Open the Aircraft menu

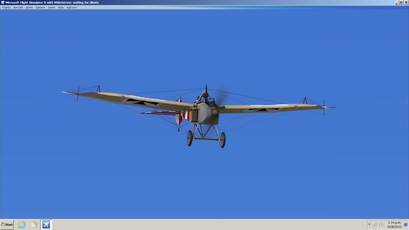coord(18,8)
